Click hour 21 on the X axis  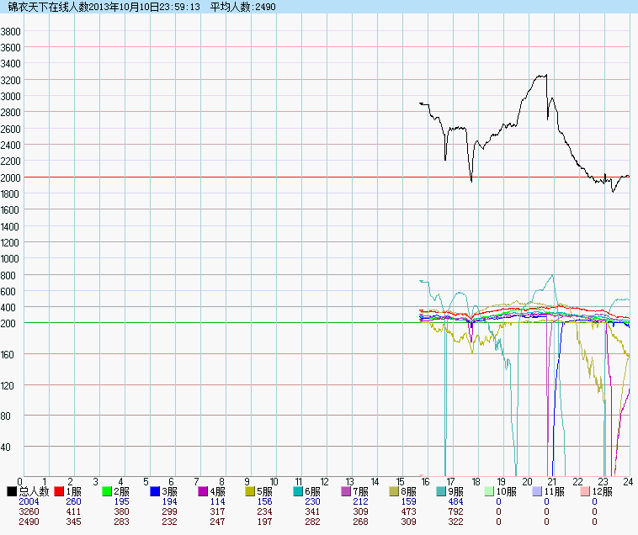pos(552,481)
